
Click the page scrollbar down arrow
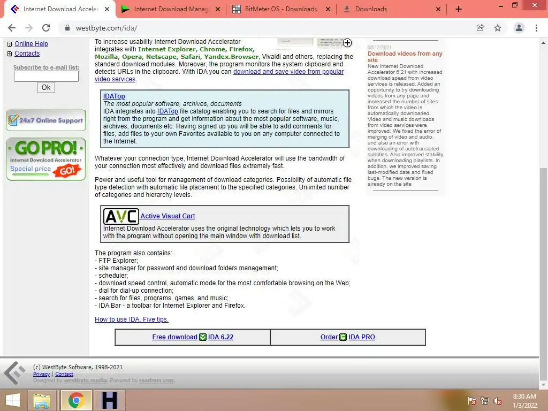pos(543,385)
